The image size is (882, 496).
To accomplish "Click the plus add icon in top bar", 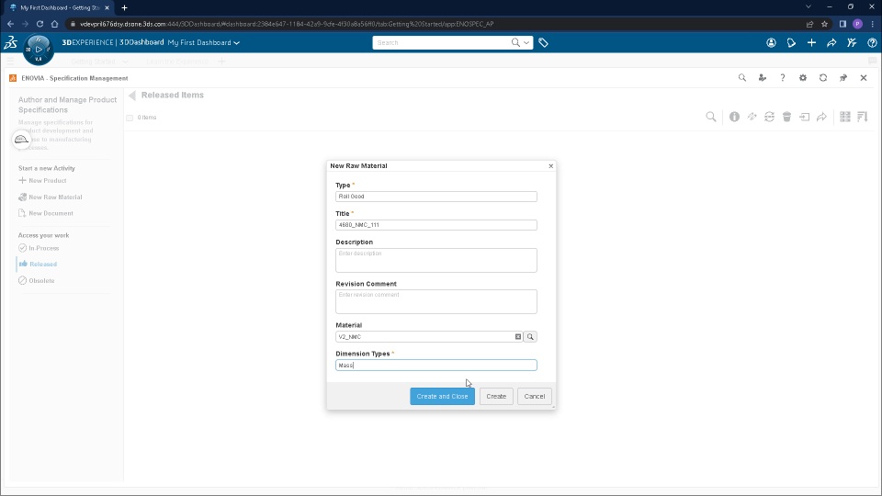I will (x=811, y=43).
